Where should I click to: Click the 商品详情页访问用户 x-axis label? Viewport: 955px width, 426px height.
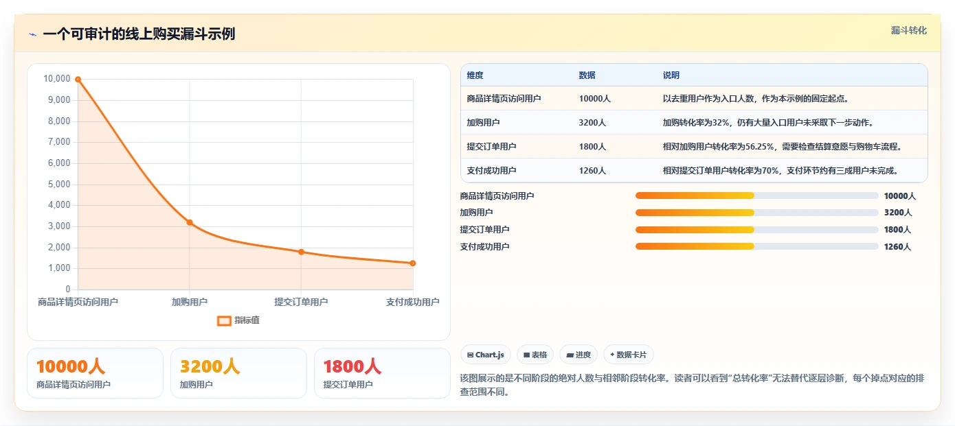pyautogui.click(x=78, y=302)
